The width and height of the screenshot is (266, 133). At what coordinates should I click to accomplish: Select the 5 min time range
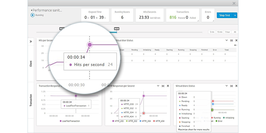pyautogui.click(x=212, y=32)
